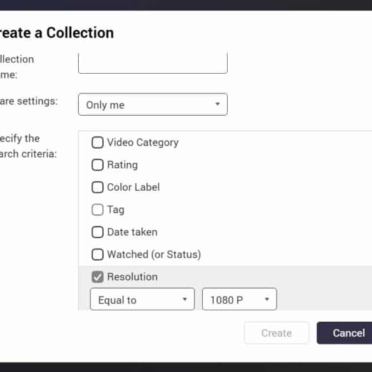Screen dimensions: 372x372
Task: Click the arrow beside 'Equal to'
Action: pos(185,299)
